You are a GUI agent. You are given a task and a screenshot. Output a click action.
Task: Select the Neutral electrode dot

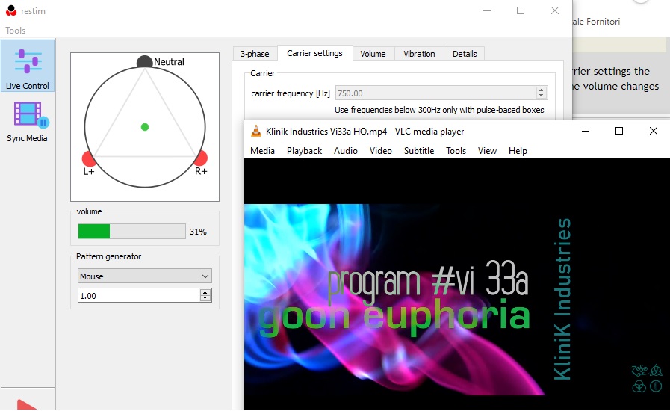(x=144, y=62)
